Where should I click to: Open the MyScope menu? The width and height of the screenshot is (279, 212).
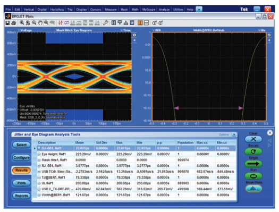pos(149,10)
